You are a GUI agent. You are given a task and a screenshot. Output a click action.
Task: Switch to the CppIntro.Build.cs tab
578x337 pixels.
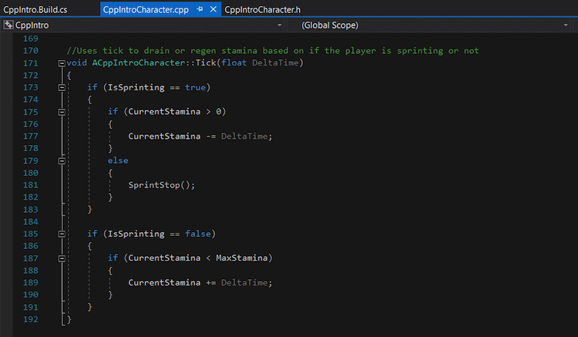35,9
